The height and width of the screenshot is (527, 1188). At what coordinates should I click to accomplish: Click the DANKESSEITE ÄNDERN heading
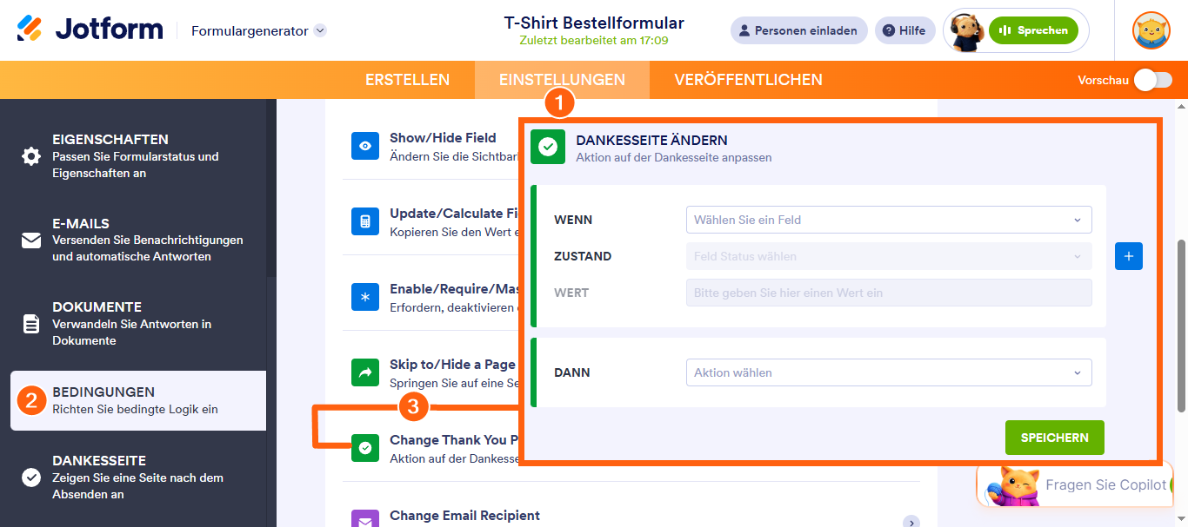coord(651,140)
